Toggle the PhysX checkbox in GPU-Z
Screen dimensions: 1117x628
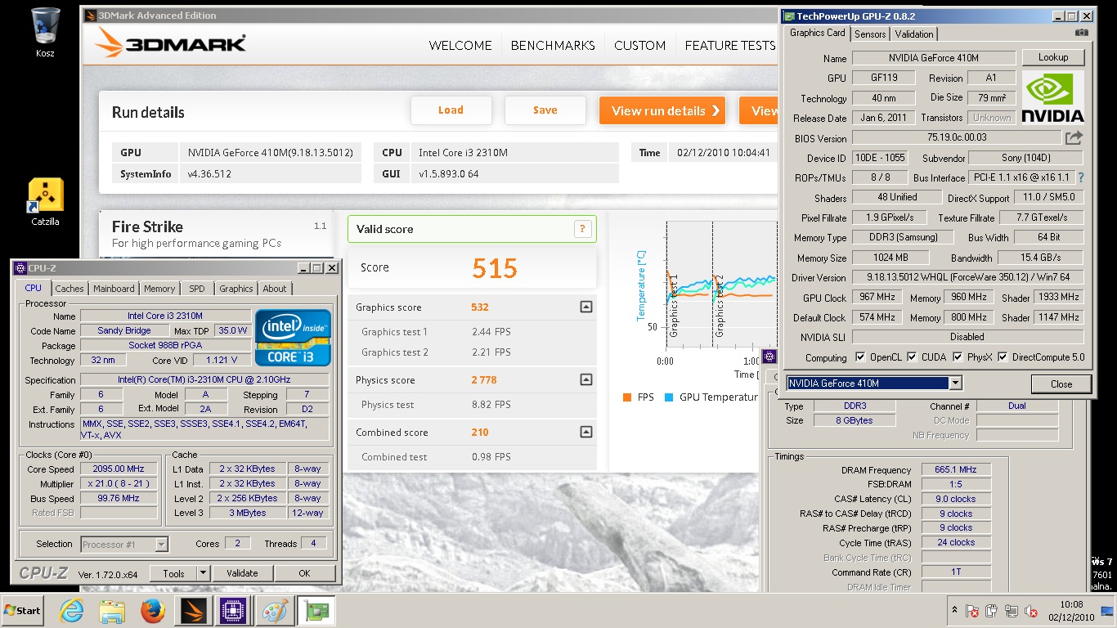(x=957, y=357)
